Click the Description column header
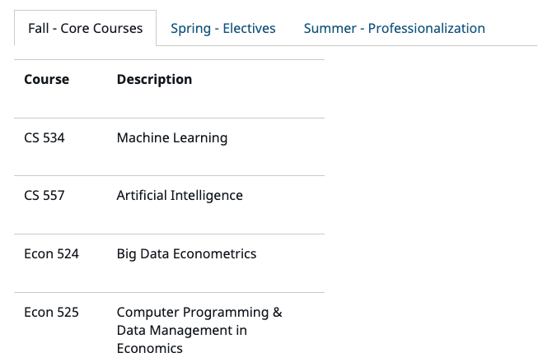 click(154, 80)
